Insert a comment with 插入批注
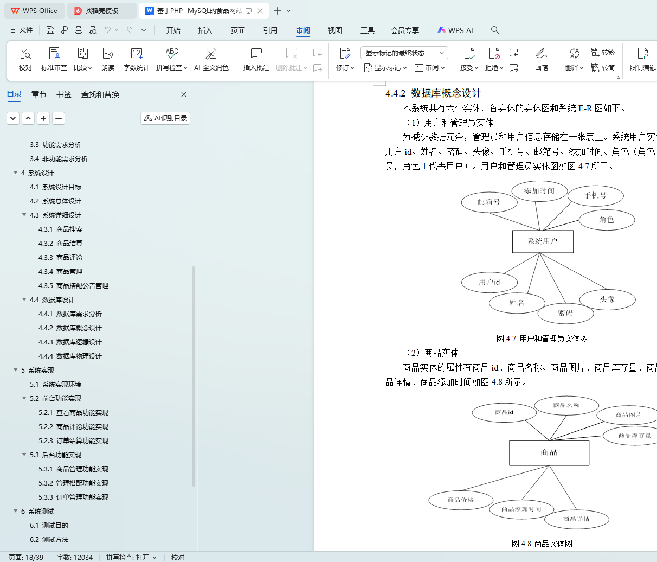The image size is (657, 562). pyautogui.click(x=256, y=59)
